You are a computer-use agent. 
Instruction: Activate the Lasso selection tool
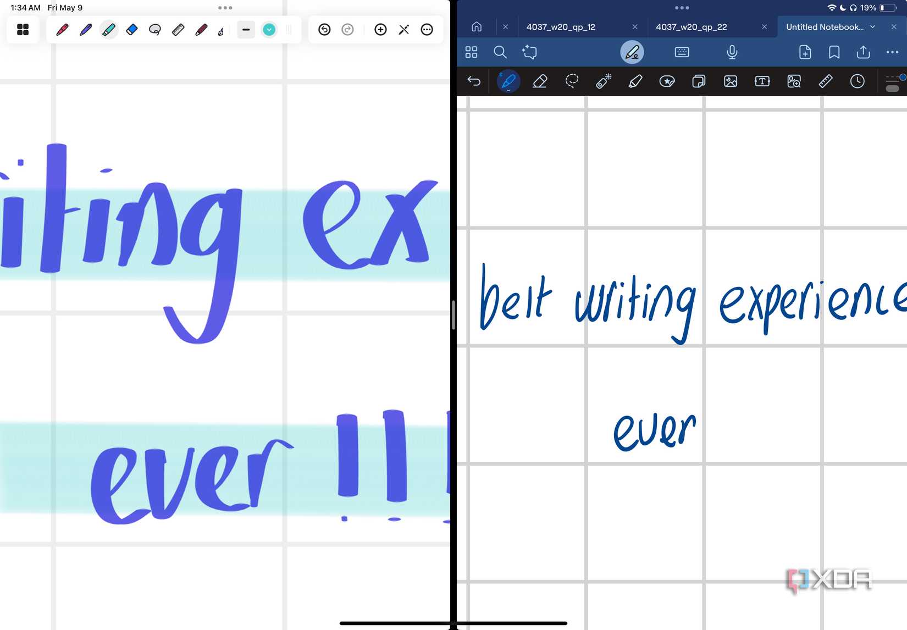(x=571, y=81)
